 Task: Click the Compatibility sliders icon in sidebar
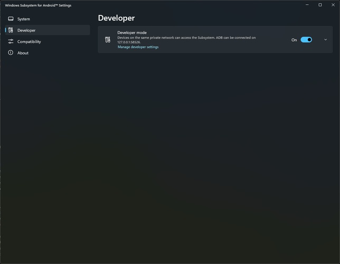(11, 41)
